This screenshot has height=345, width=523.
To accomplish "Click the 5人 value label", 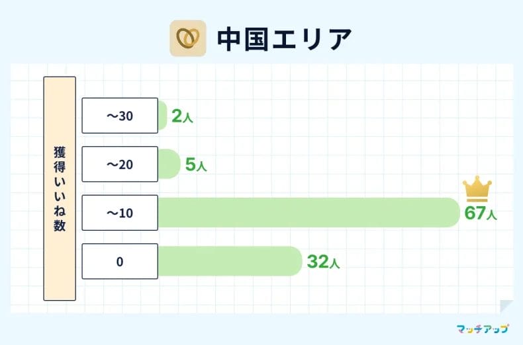I will tap(196, 165).
